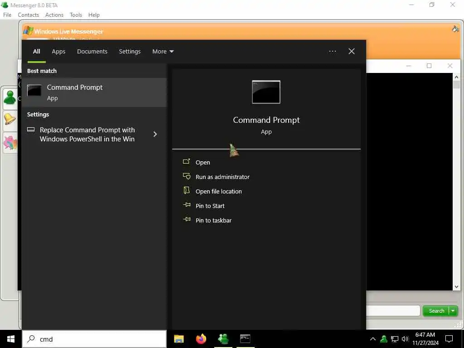Screen dimensions: 464x348
Task: Choose Pin to taskbar
Action: click(x=214, y=221)
